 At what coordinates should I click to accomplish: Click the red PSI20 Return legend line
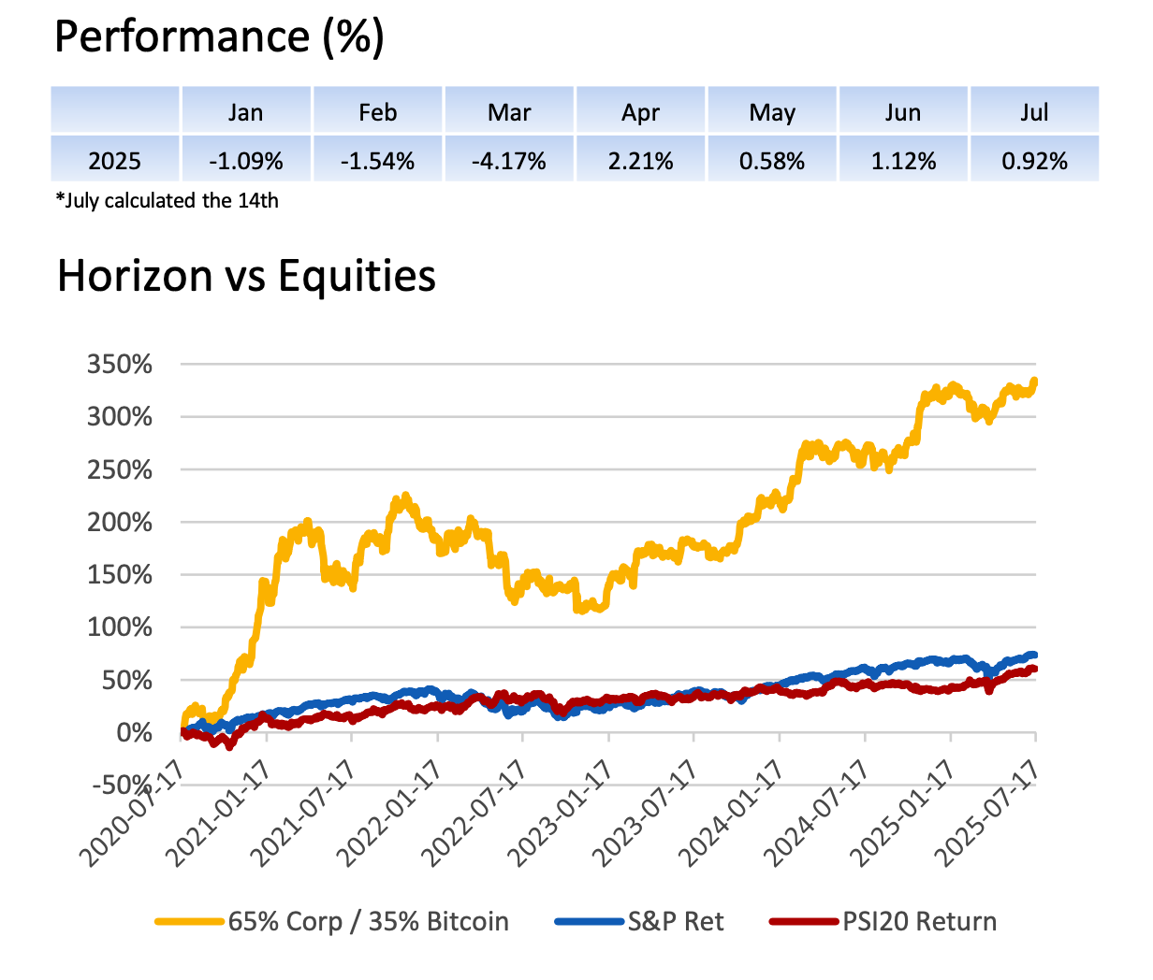[803, 922]
